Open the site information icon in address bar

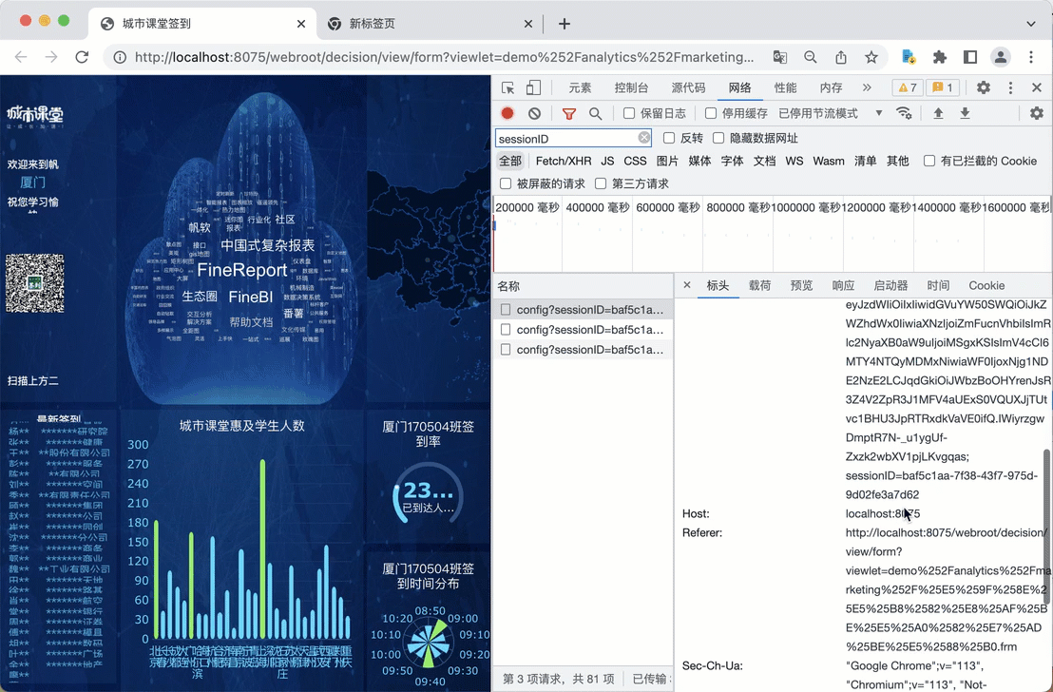(120, 57)
